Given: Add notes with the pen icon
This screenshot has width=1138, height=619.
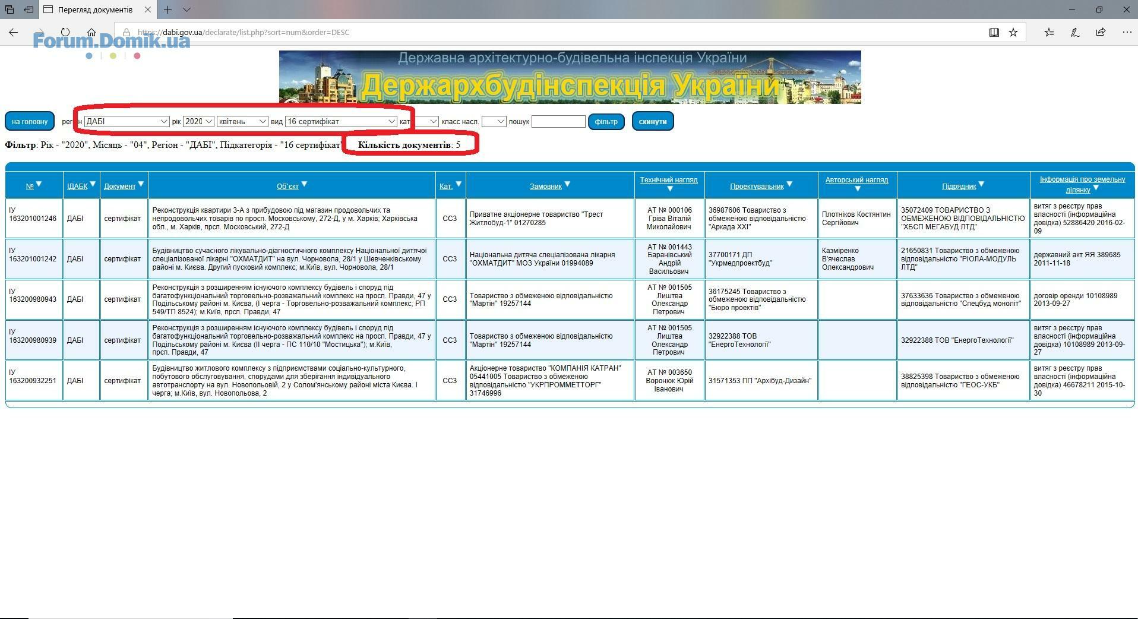Looking at the screenshot, I should (x=1075, y=32).
